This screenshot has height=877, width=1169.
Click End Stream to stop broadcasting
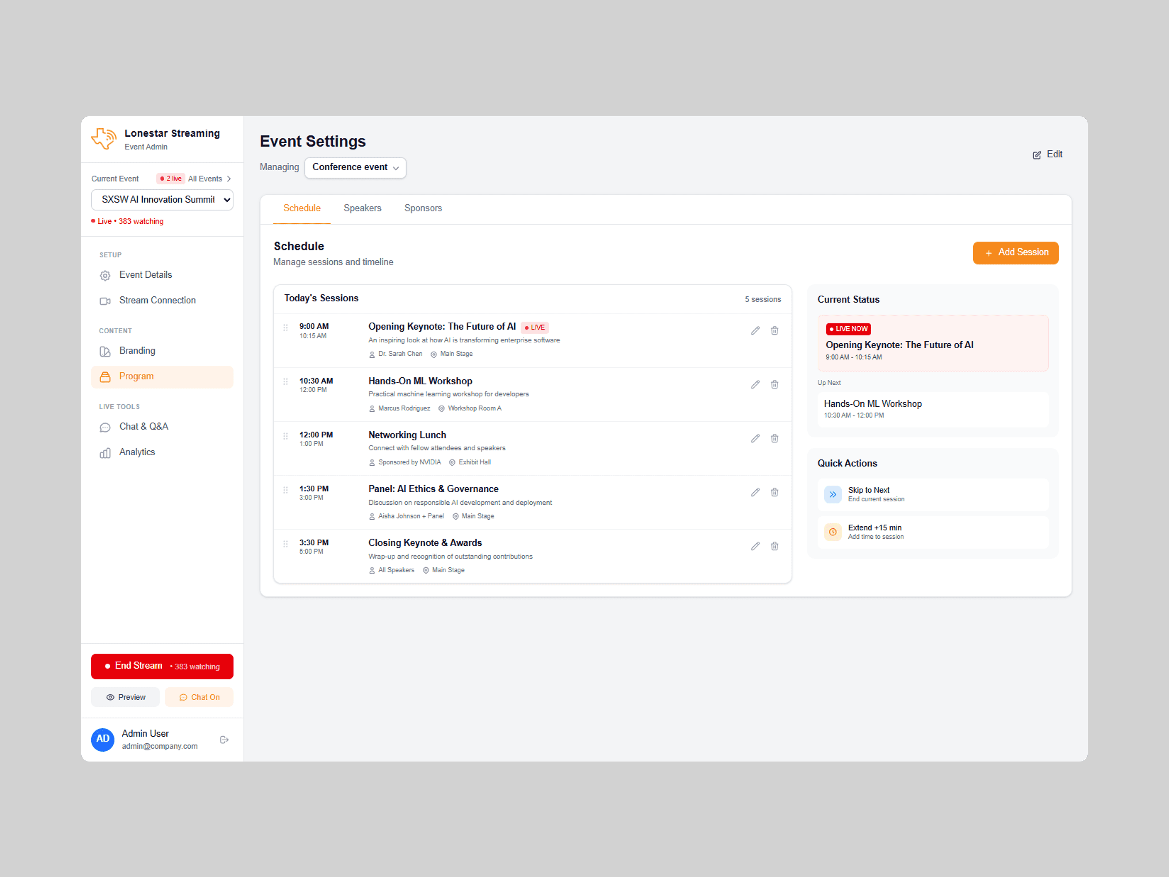tap(162, 666)
